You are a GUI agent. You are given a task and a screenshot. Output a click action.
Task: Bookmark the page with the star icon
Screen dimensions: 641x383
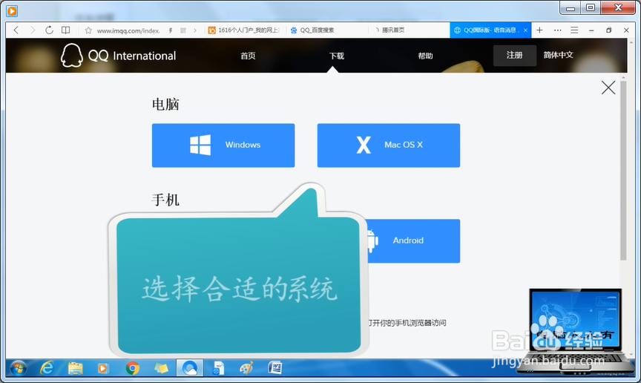88,30
